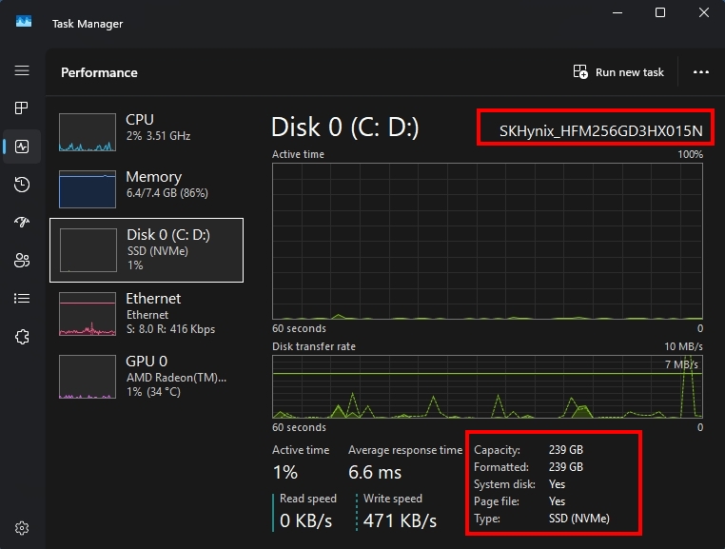Image resolution: width=725 pixels, height=549 pixels.
Task: Click the Disk 0 (C: D:) large title
Action: click(x=345, y=127)
